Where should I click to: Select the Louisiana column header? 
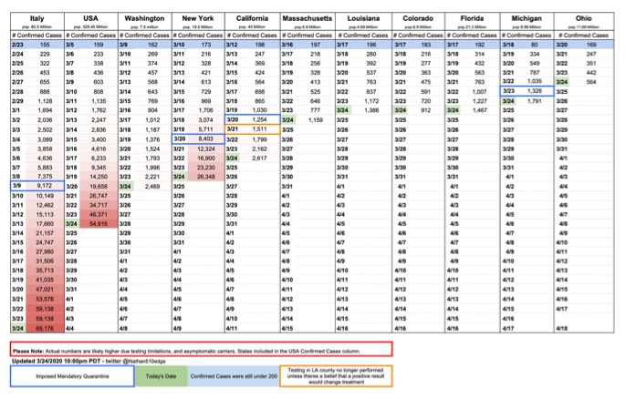click(x=363, y=18)
